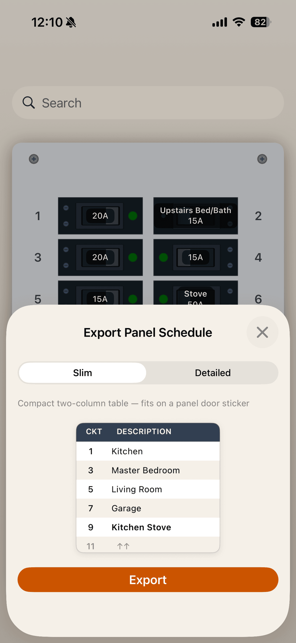Screen dimensions: 296x643
Task: Flip the 20A breaker on circuit 1
Action: (x=100, y=216)
